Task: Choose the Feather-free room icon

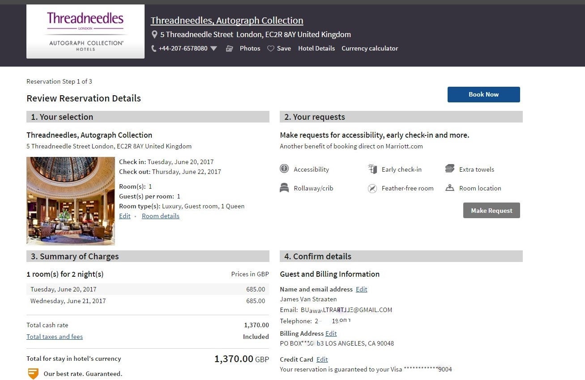Action: [x=372, y=188]
